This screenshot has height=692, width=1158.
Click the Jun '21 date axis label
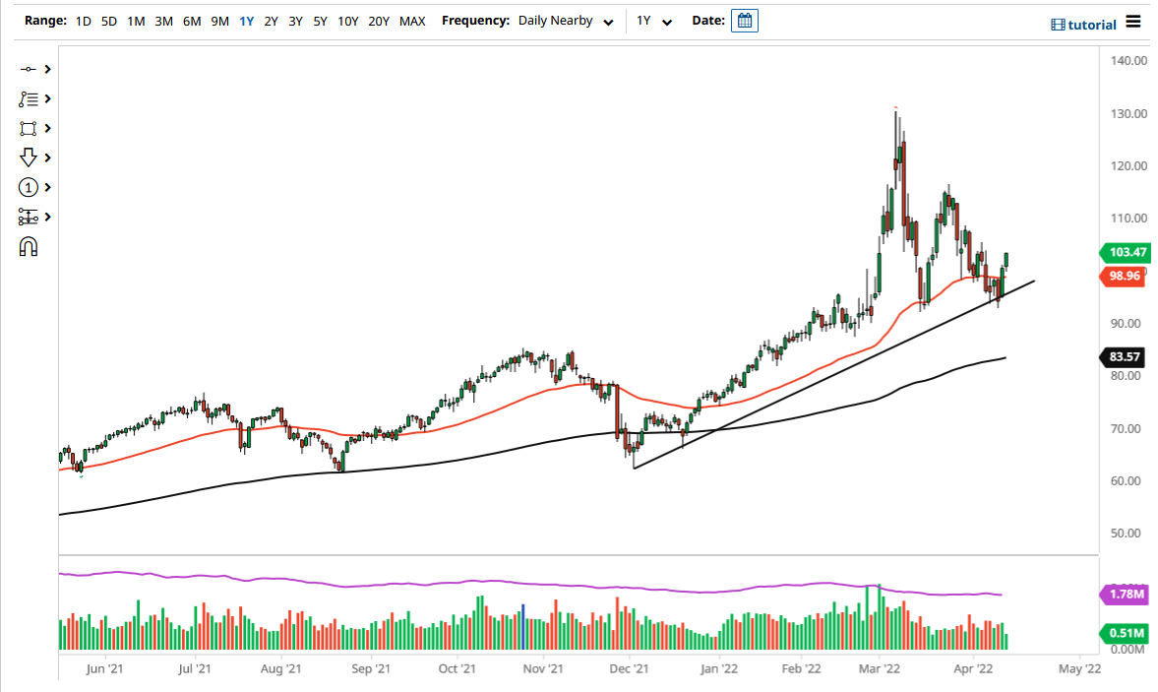tap(104, 668)
